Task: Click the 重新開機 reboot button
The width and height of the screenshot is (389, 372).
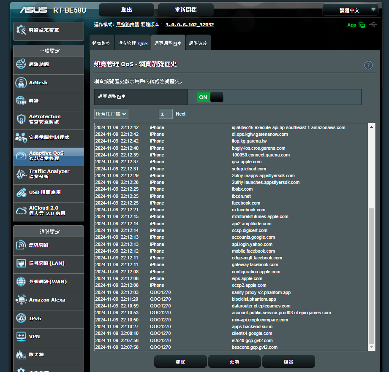Action: point(185,10)
